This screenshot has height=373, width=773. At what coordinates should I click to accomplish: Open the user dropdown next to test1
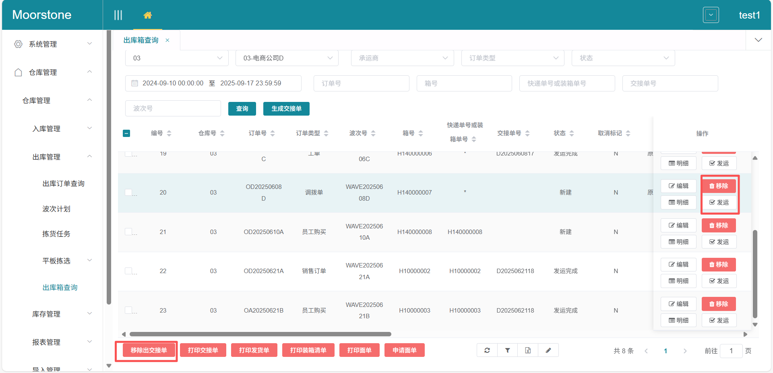(x=711, y=15)
